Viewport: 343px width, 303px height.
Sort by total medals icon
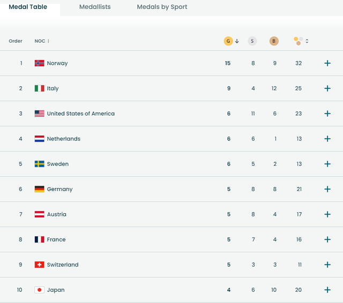tap(299, 41)
